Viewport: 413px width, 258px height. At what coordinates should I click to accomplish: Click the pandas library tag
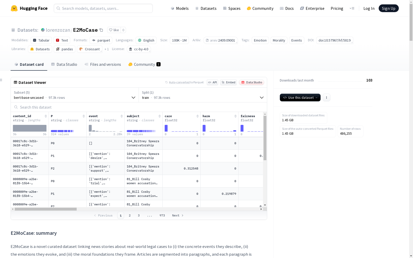pos(65,49)
